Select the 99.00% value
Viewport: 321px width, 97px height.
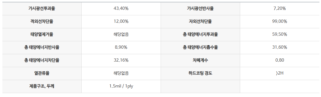280,21
